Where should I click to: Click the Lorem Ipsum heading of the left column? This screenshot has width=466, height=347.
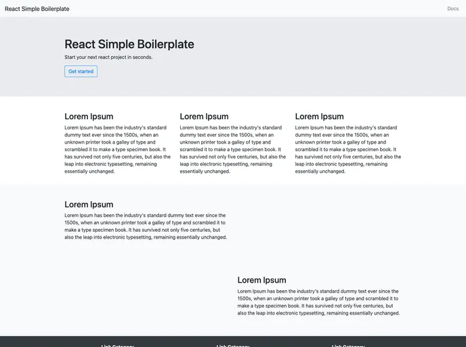point(89,117)
